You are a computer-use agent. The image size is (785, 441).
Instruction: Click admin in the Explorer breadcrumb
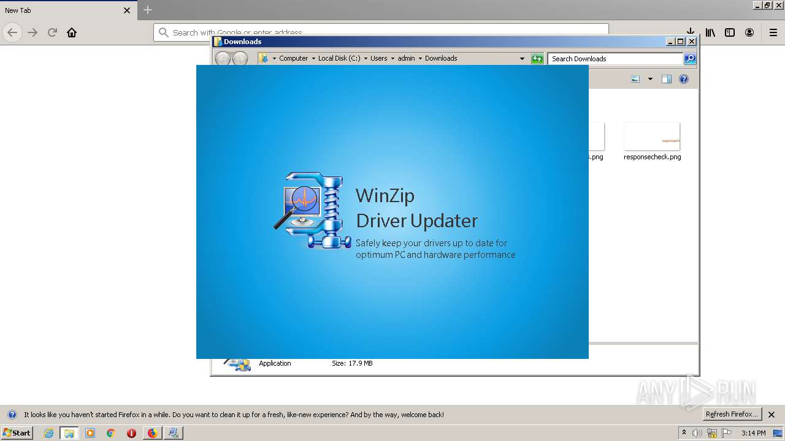click(x=406, y=58)
